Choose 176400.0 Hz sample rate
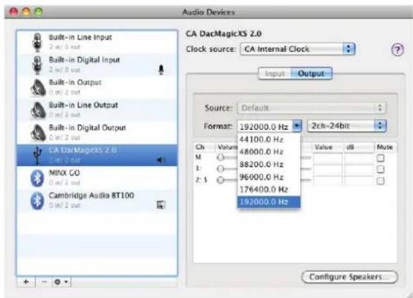413x298 pixels. tap(268, 190)
